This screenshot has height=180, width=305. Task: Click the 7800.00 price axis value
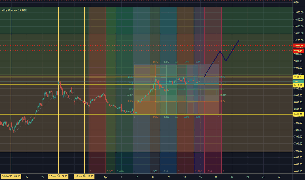pos(299,123)
